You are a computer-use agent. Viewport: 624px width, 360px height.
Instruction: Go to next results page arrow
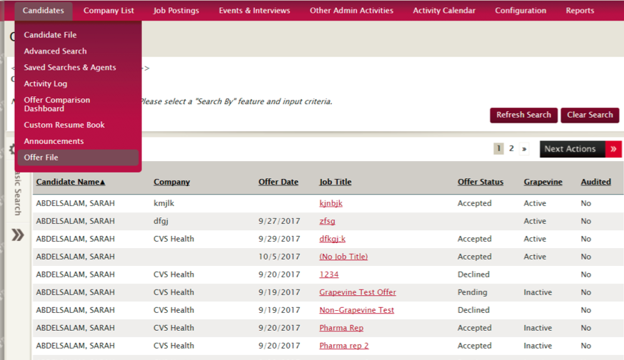click(x=524, y=149)
